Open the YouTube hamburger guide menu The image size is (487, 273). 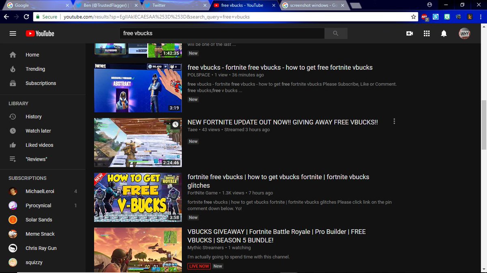tap(13, 34)
